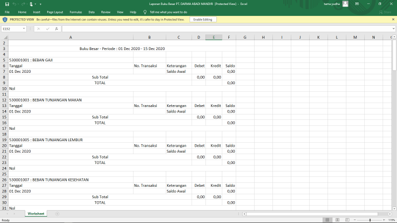Switch to Page Break Preview icon
The image size is (397, 223).
347,220
